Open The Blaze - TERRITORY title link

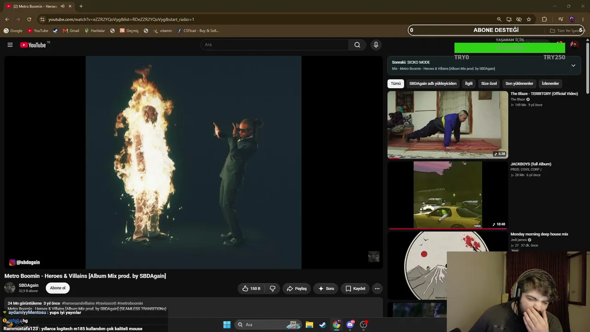544,94
